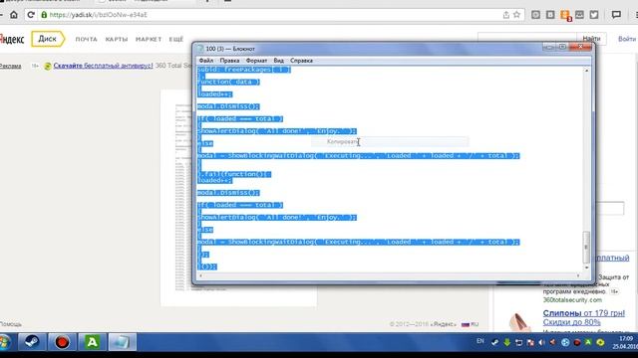Click the share icon in address bar

pos(505,15)
